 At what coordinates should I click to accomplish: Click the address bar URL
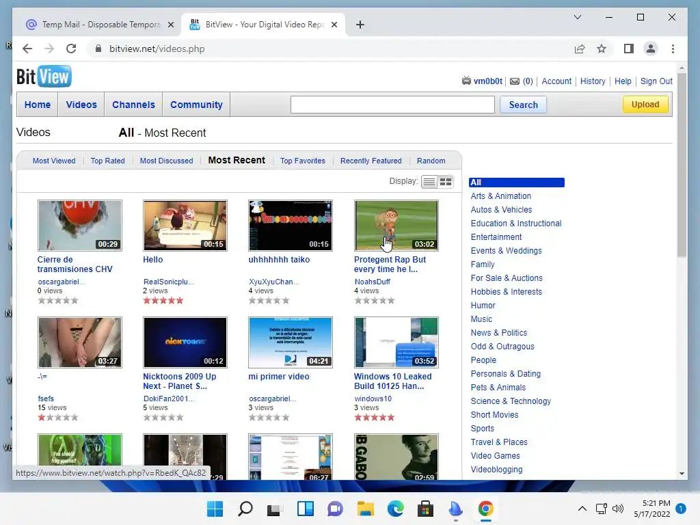point(157,49)
